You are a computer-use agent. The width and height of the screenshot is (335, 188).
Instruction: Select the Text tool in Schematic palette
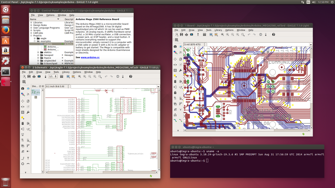click(x=28, y=158)
